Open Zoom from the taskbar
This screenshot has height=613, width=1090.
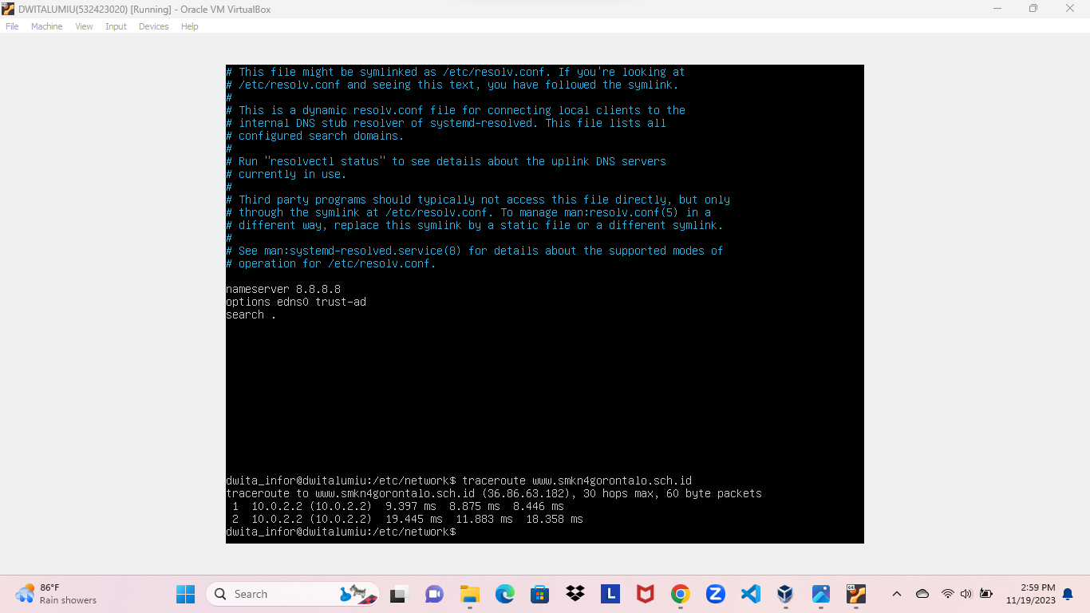715,594
